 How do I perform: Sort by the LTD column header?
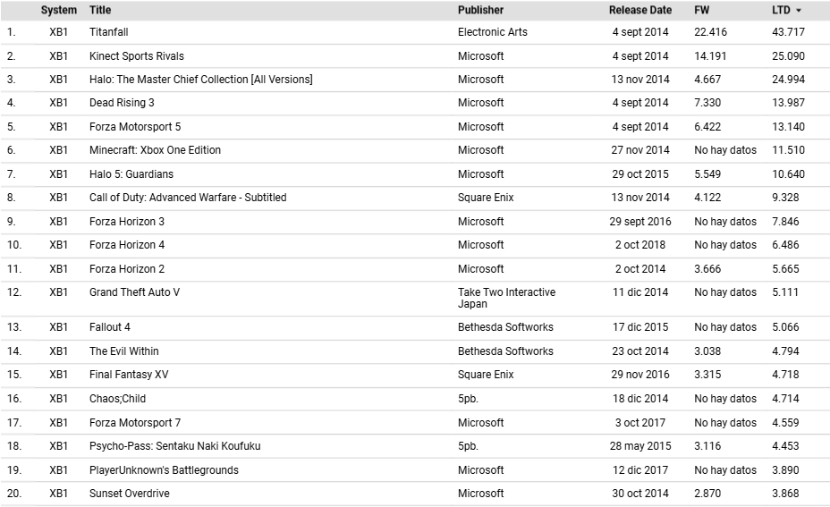[781, 10]
